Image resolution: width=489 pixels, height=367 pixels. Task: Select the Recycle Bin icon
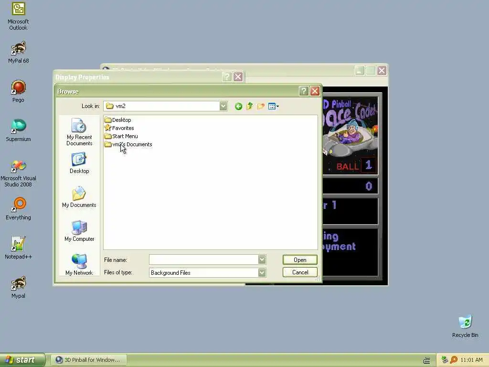click(x=465, y=326)
